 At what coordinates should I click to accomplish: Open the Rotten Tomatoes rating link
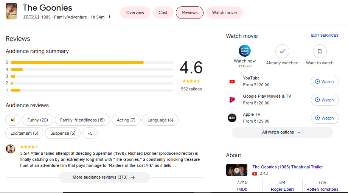322,189
